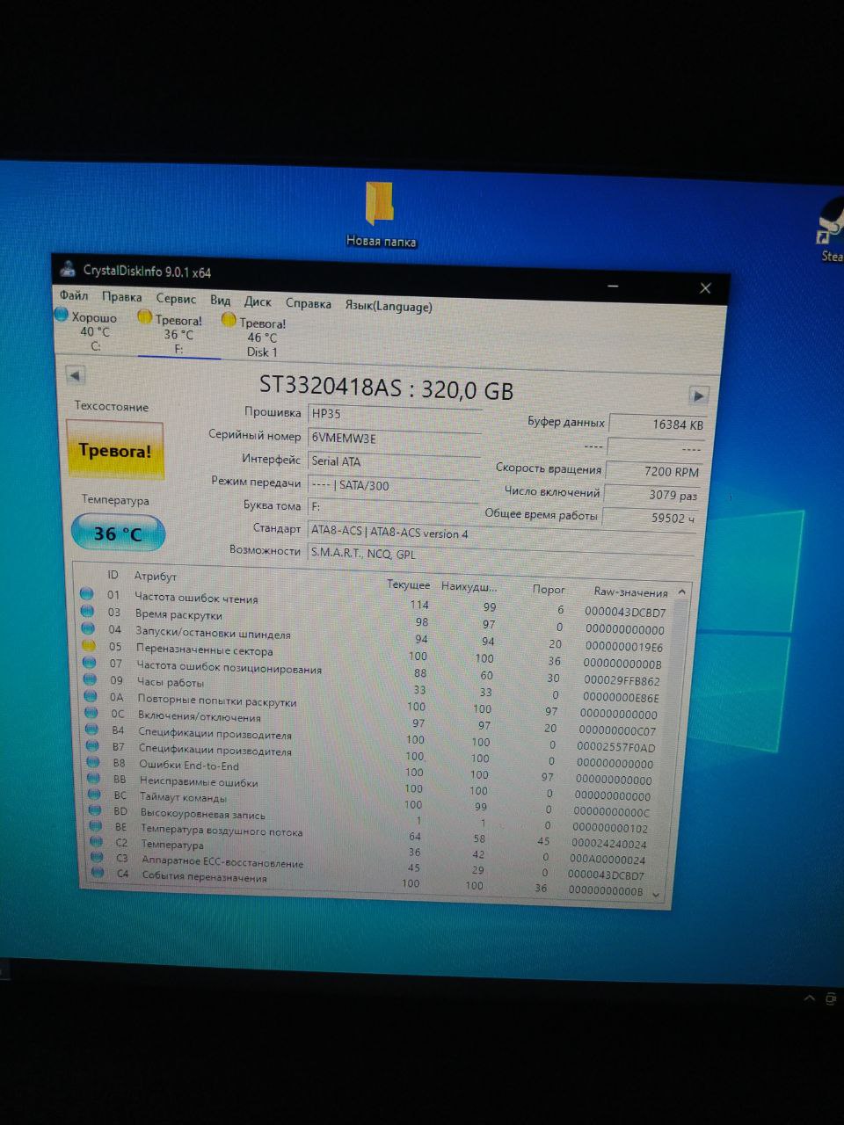
Task: Select the Хорошо 40 °C disk C: tab
Action: click(88, 330)
